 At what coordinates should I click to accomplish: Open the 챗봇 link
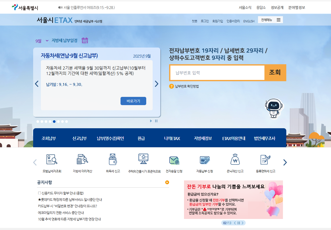pos(195,21)
